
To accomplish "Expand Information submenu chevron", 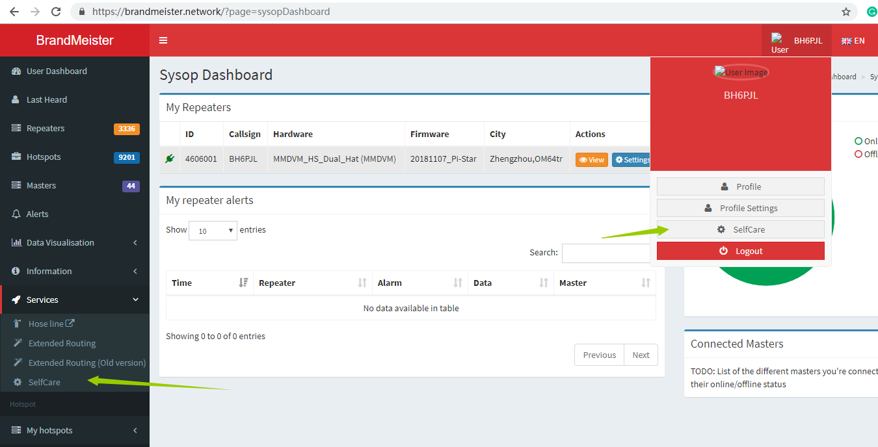I will point(135,272).
